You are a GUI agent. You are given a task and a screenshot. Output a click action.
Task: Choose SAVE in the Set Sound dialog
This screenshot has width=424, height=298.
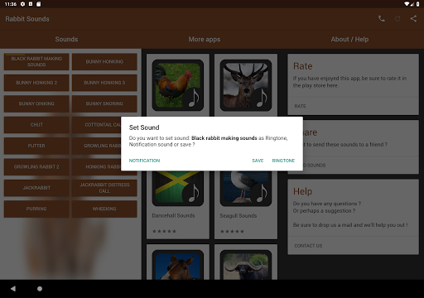click(258, 161)
